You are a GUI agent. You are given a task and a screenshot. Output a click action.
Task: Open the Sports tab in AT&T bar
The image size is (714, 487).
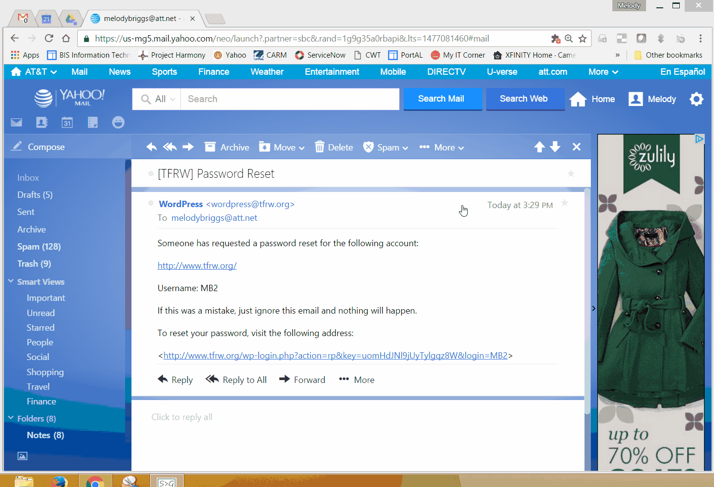164,72
